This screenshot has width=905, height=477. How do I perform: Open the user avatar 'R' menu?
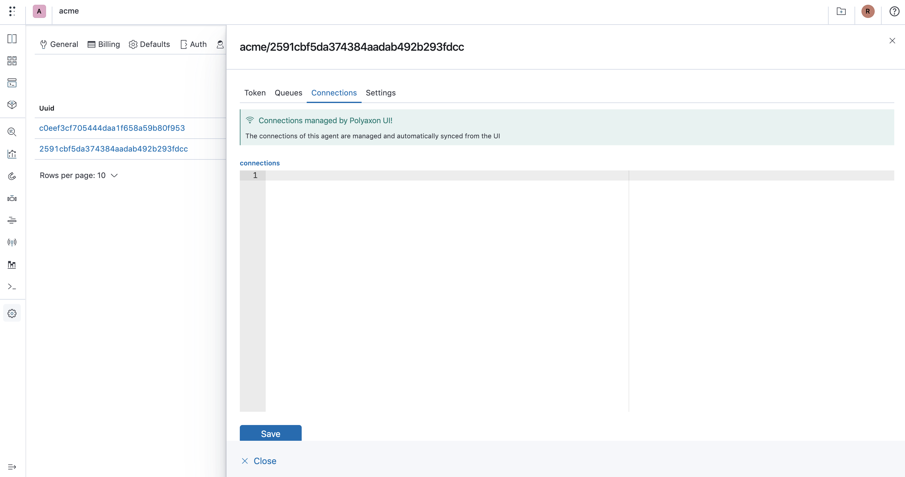coord(868,11)
